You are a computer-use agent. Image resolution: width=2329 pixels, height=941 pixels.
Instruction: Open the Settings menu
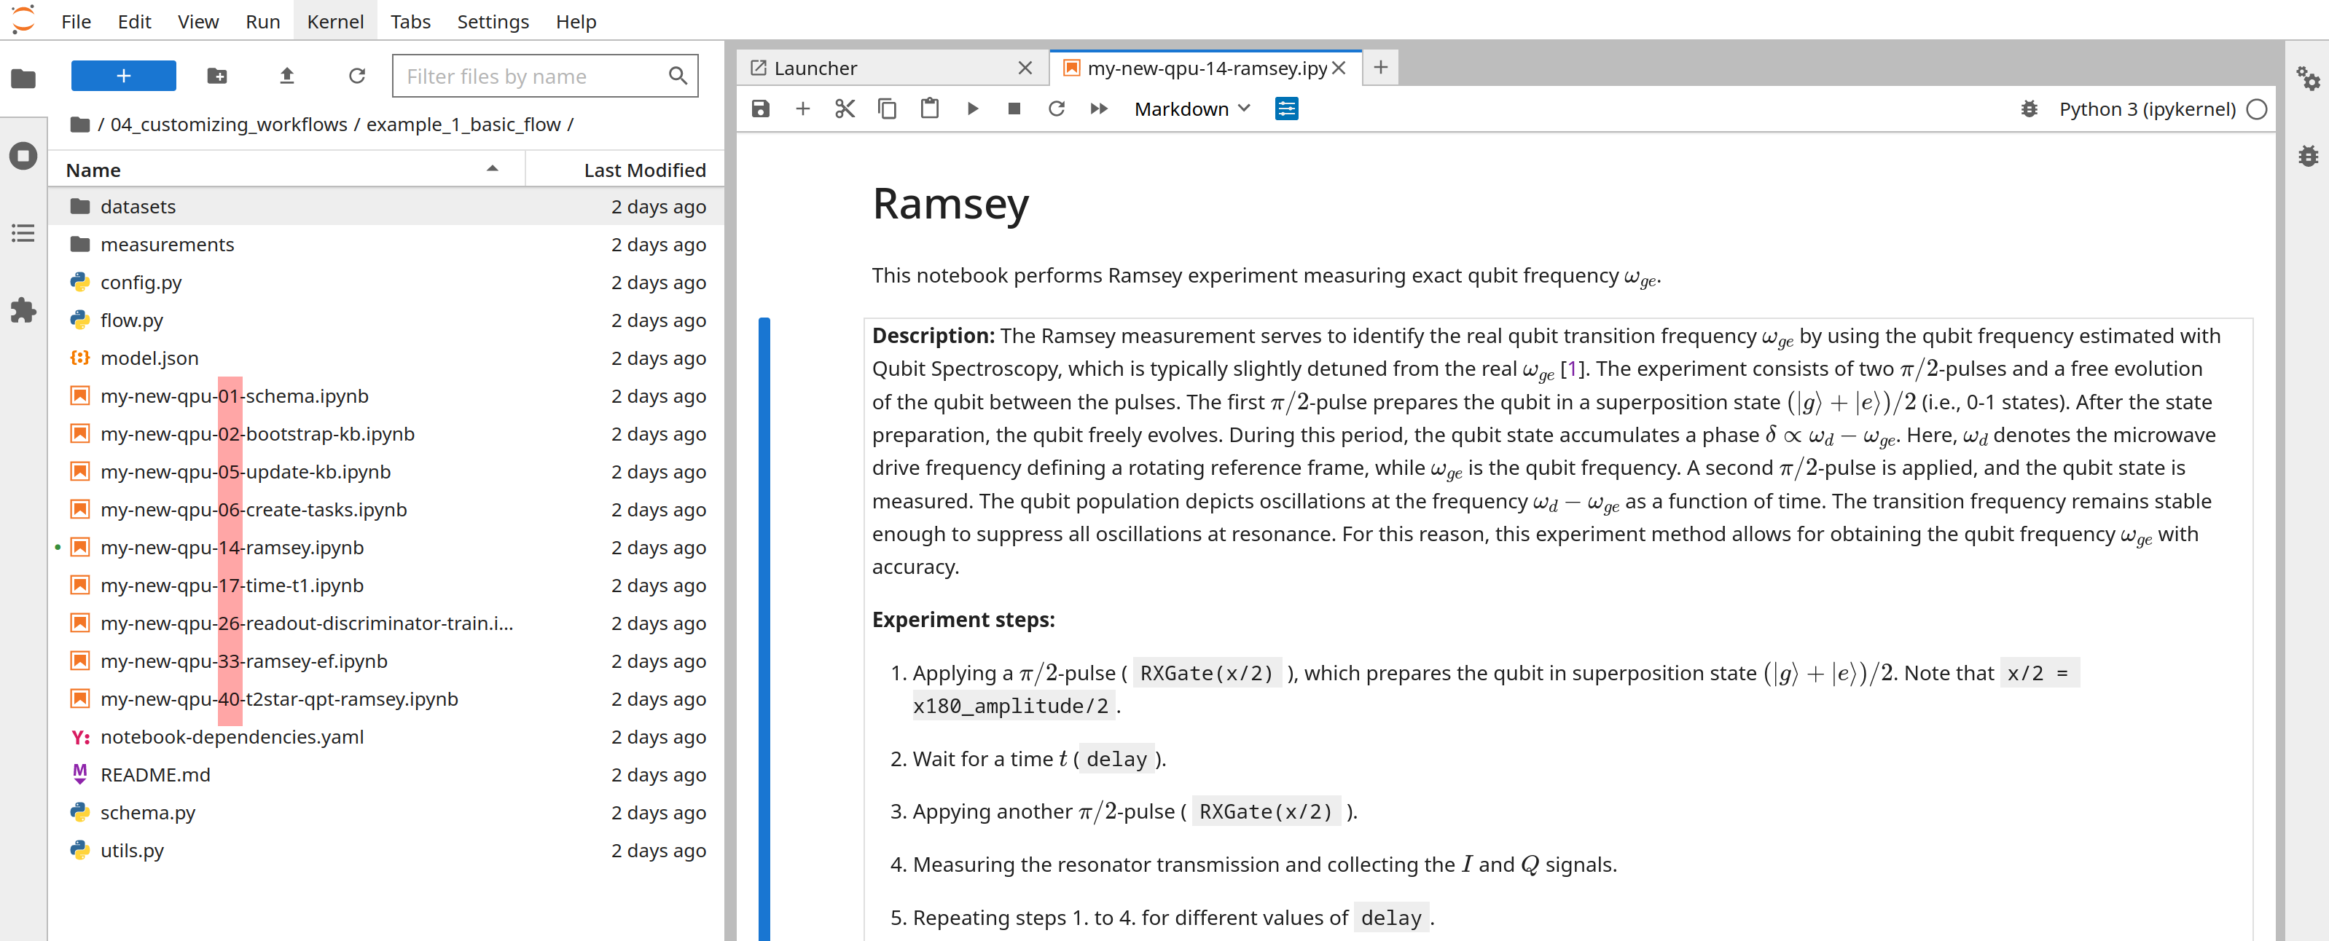tap(493, 21)
